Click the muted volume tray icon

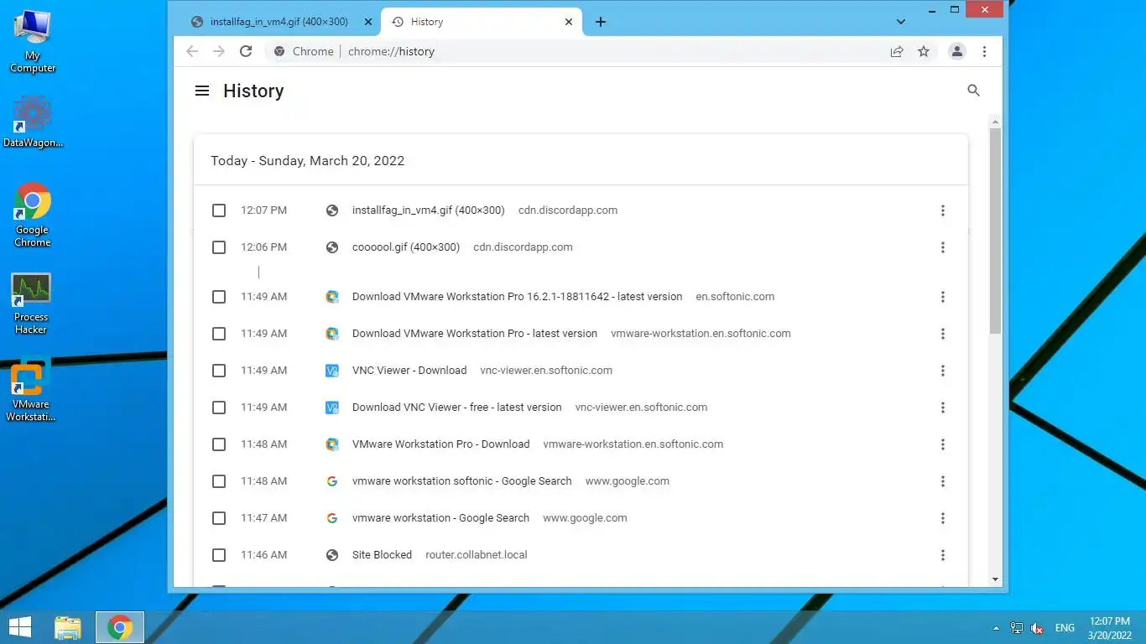pyautogui.click(x=1037, y=628)
